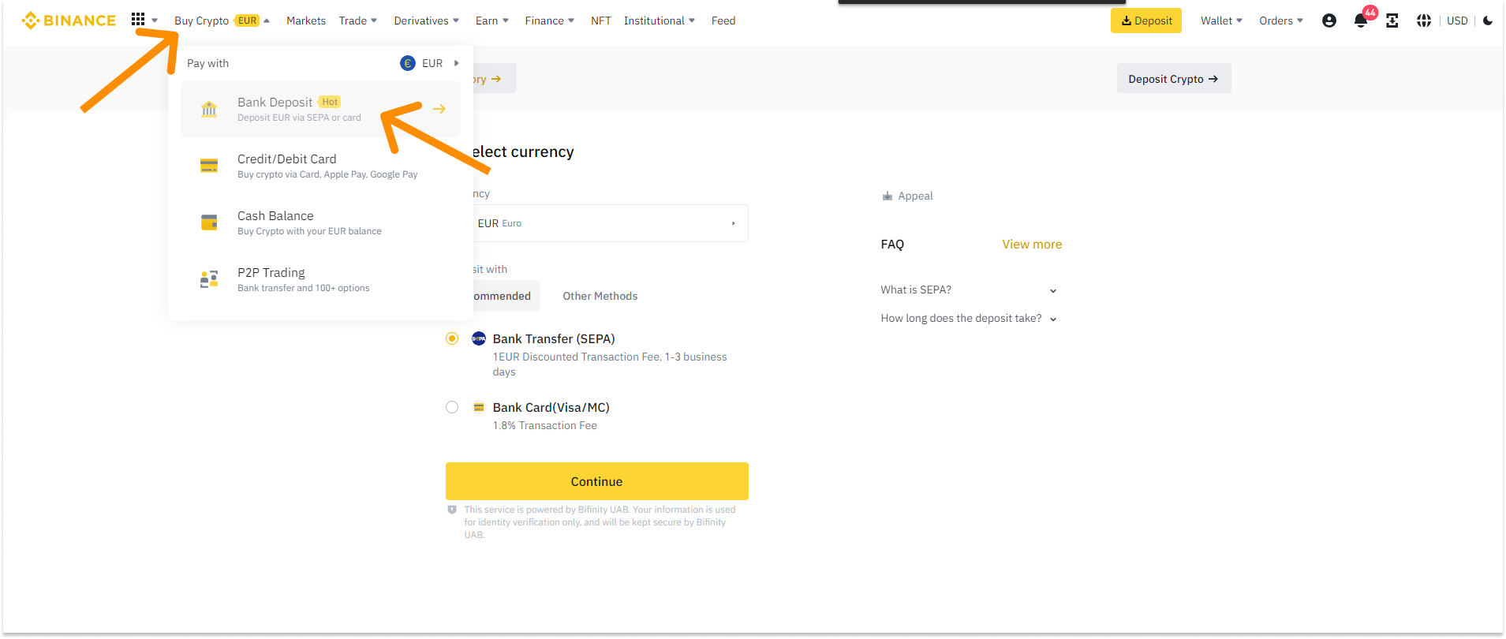
Task: Open the apps grid menu icon
Action: [x=138, y=20]
